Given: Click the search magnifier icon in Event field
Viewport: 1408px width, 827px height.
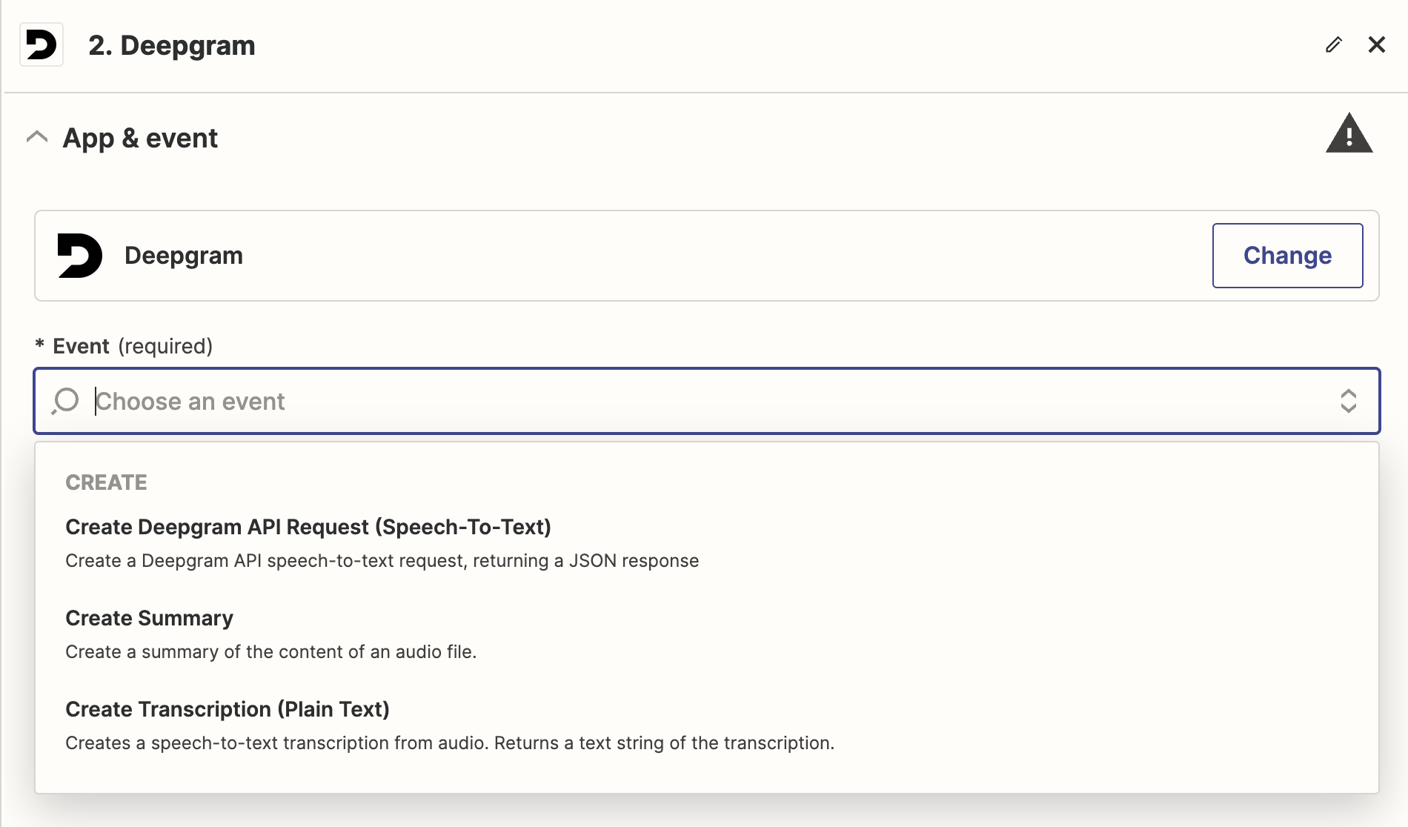Looking at the screenshot, I should click(x=66, y=401).
